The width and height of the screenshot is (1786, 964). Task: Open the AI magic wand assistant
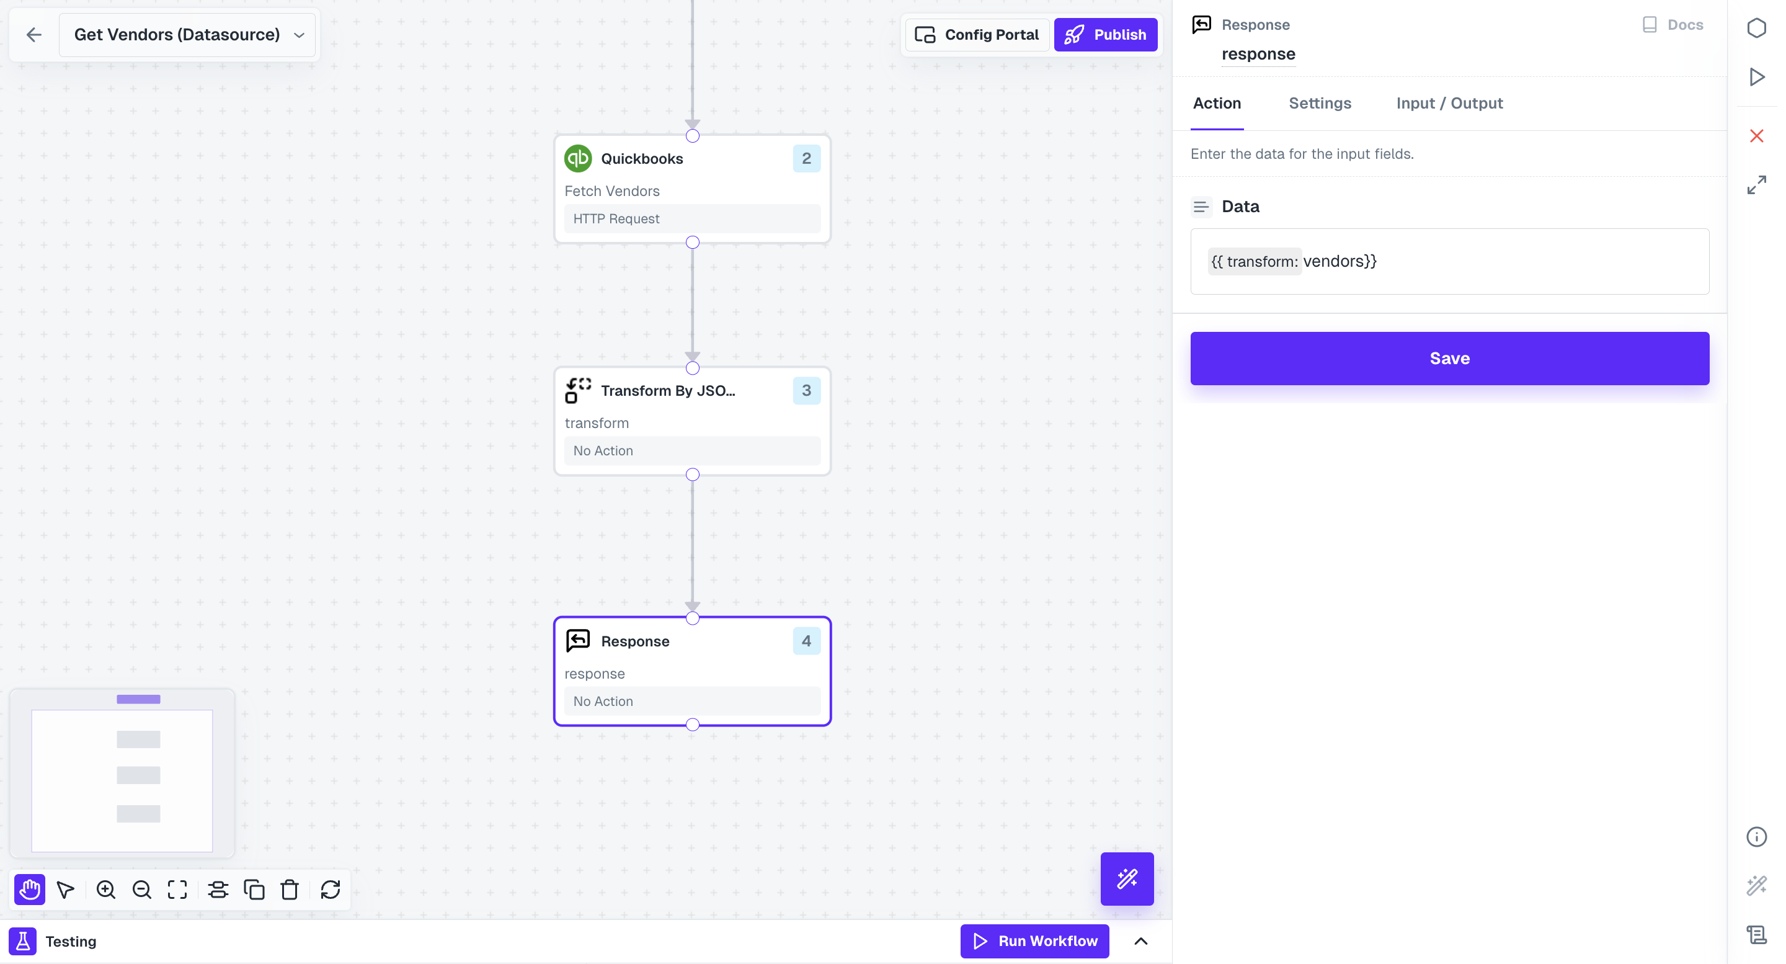tap(1127, 878)
